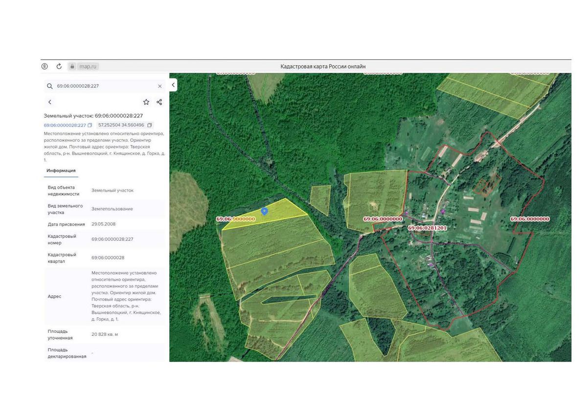Click the Вид объекта недвижимости label
Viewport: 587px width, 415px height.
pyautogui.click(x=64, y=191)
